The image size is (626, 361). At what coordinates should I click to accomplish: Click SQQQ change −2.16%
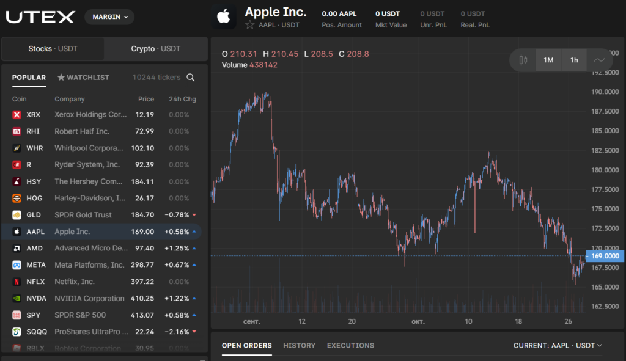(x=177, y=332)
